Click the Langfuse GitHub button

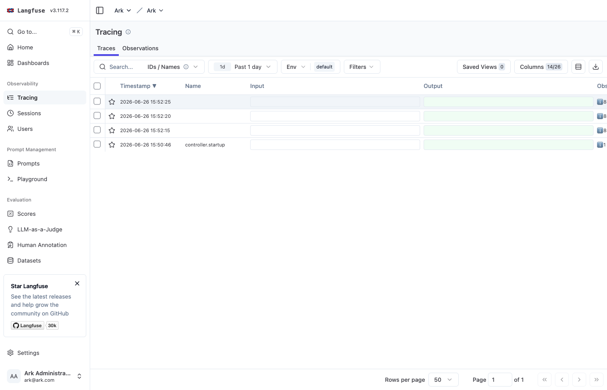point(27,325)
